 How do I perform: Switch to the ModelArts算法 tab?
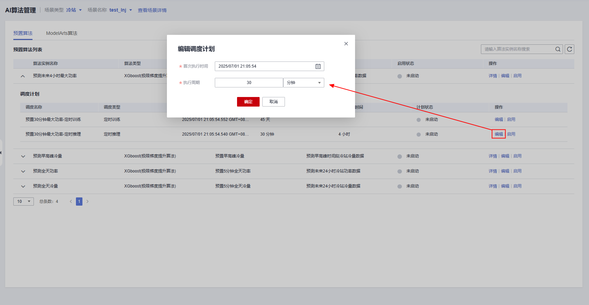pyautogui.click(x=62, y=33)
